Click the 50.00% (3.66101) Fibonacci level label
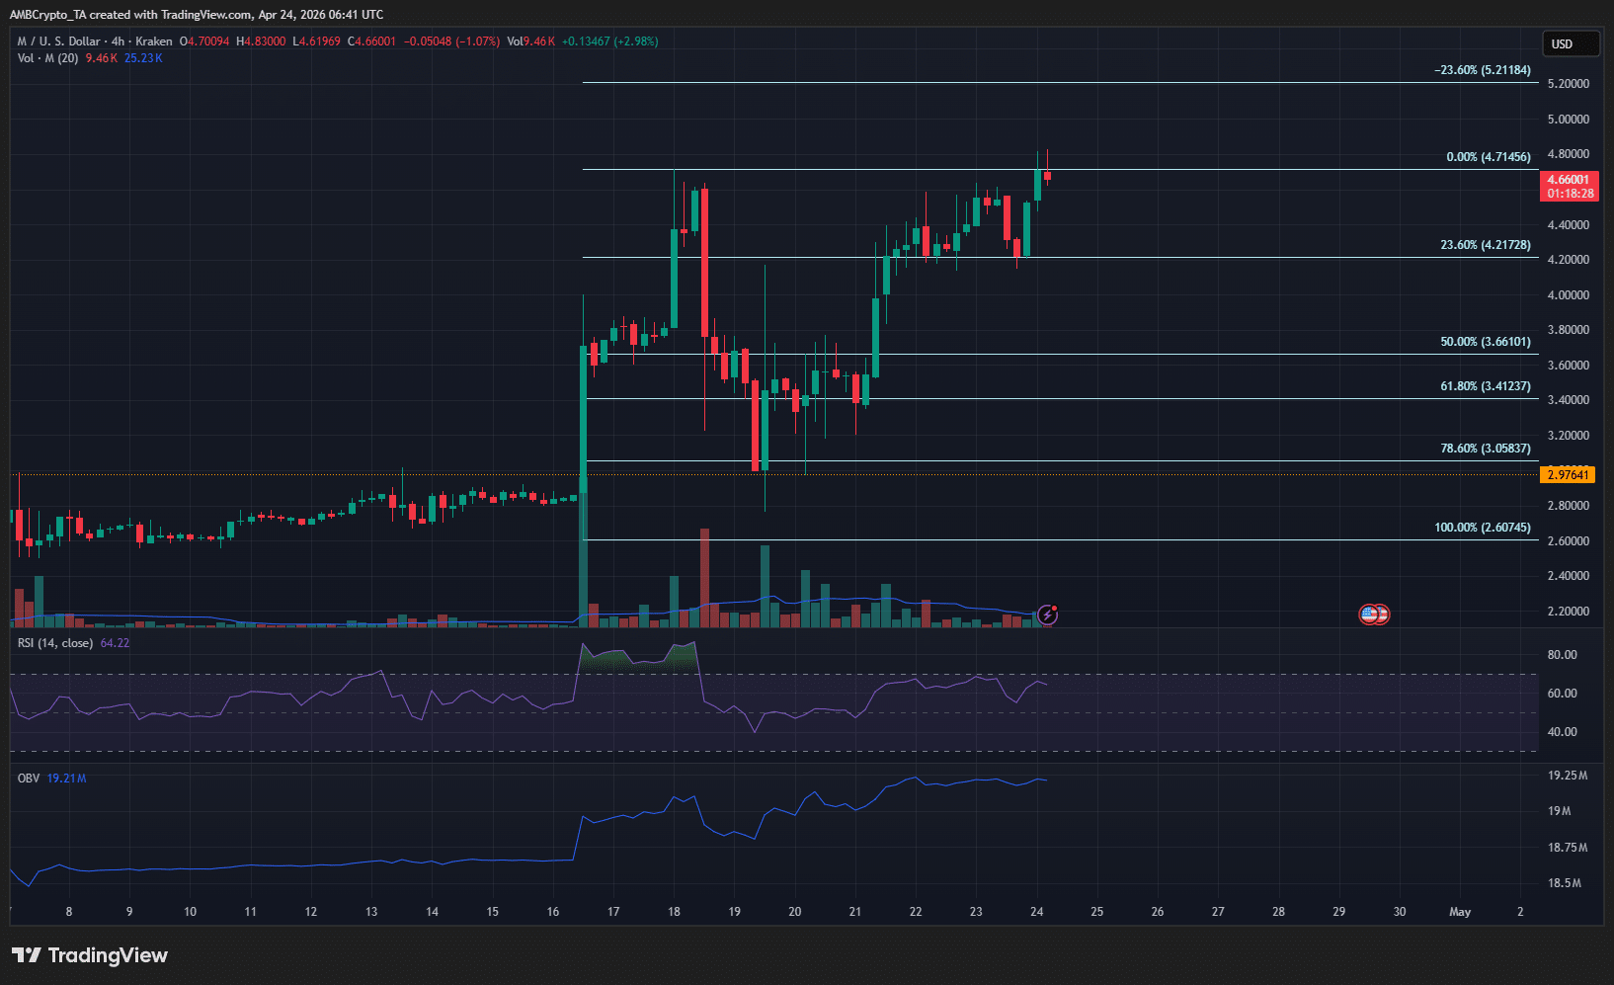This screenshot has height=985, width=1614. point(1485,342)
